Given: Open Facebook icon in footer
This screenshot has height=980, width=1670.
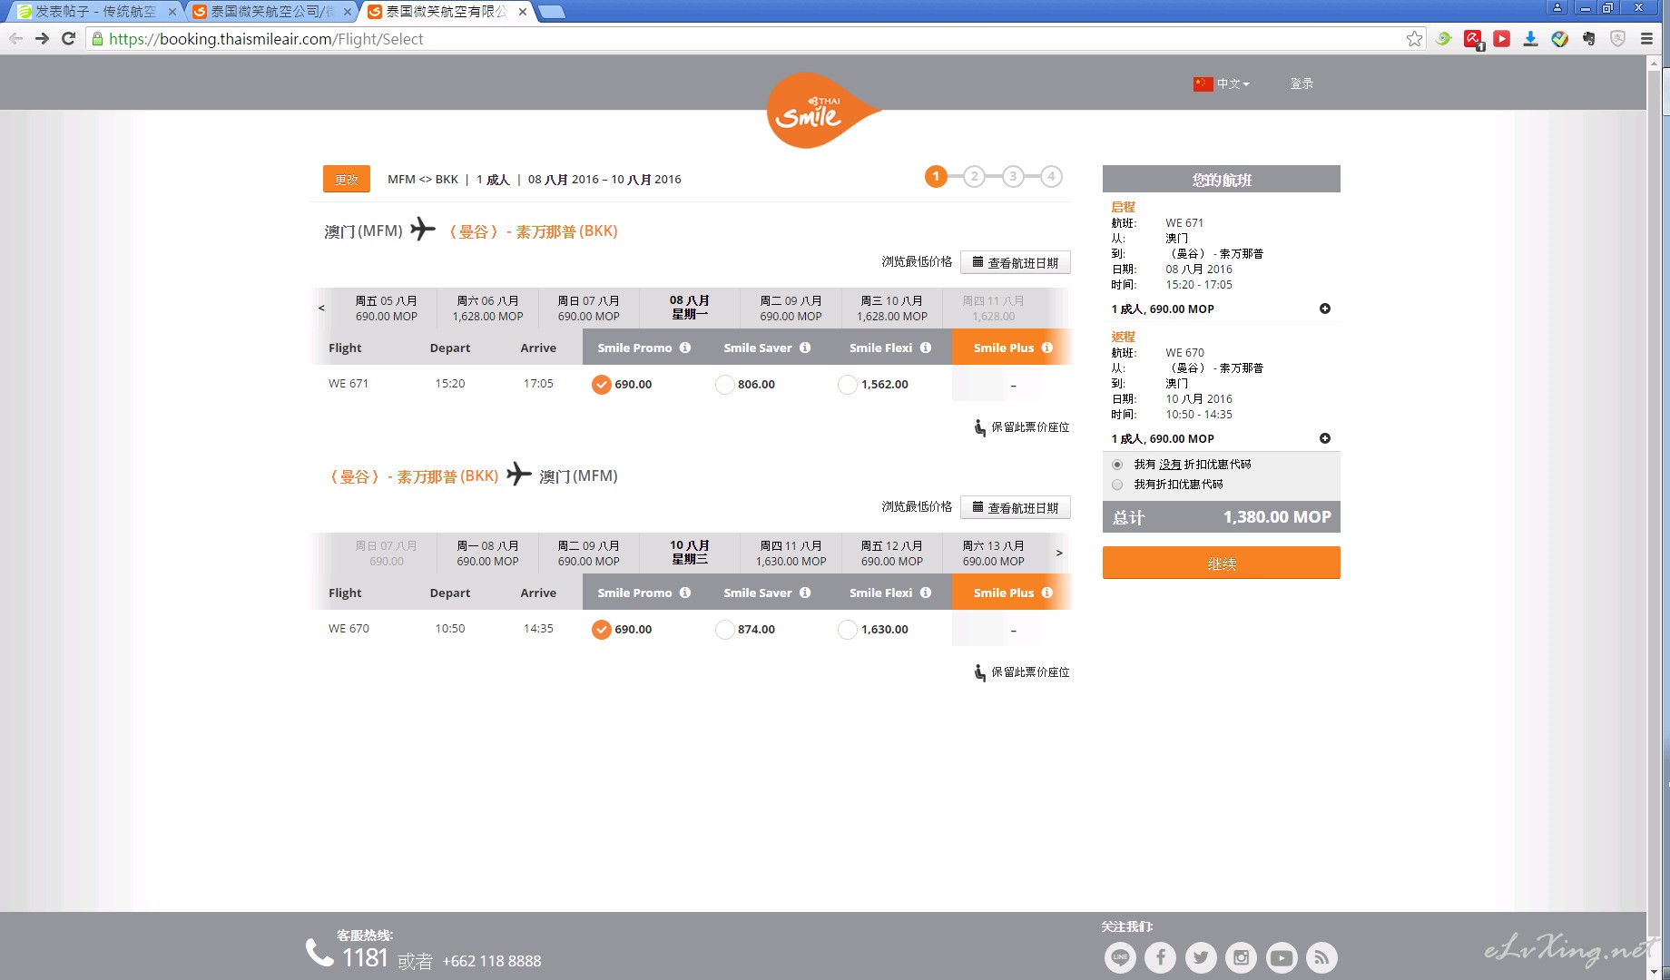Looking at the screenshot, I should click(x=1160, y=957).
